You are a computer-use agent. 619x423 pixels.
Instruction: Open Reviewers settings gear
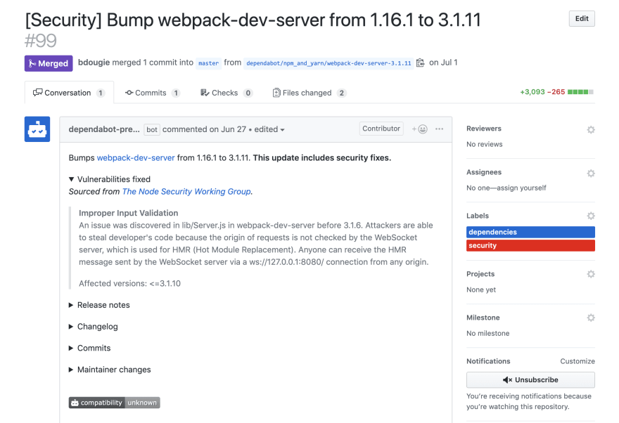pos(591,129)
